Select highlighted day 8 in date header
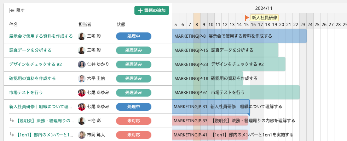Screen dimensions: 347x141 tap(197, 25)
